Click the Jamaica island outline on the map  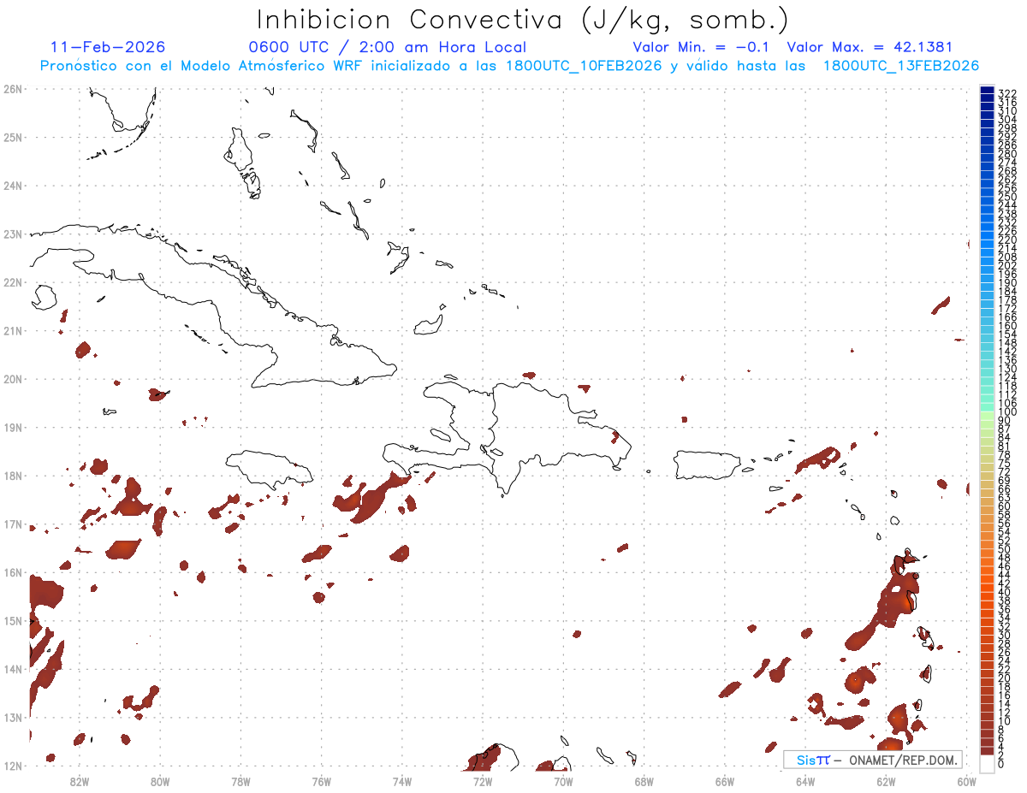coord(269,469)
